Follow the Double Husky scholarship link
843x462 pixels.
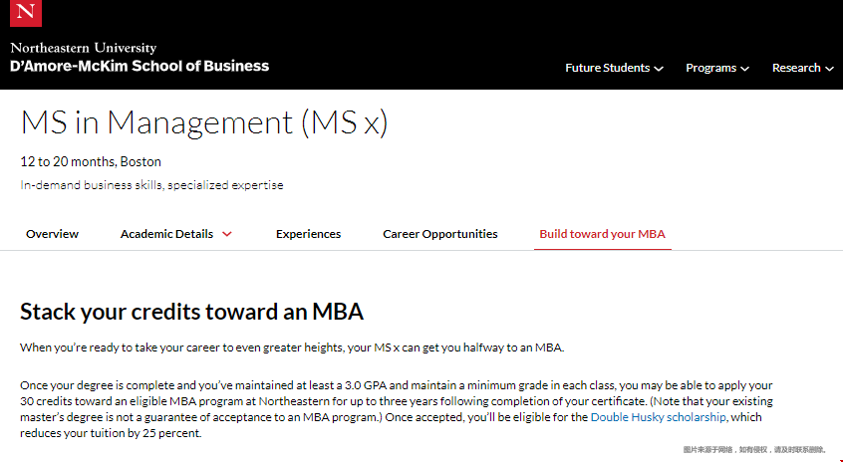658,417
